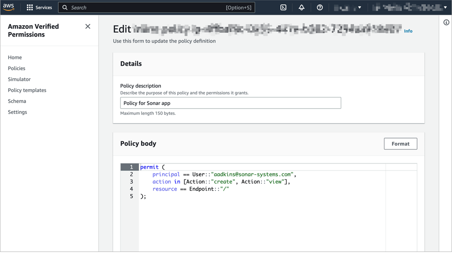This screenshot has height=253, width=452.
Task: Click the 'principal' keyword on line 2
Action: (x=166, y=175)
